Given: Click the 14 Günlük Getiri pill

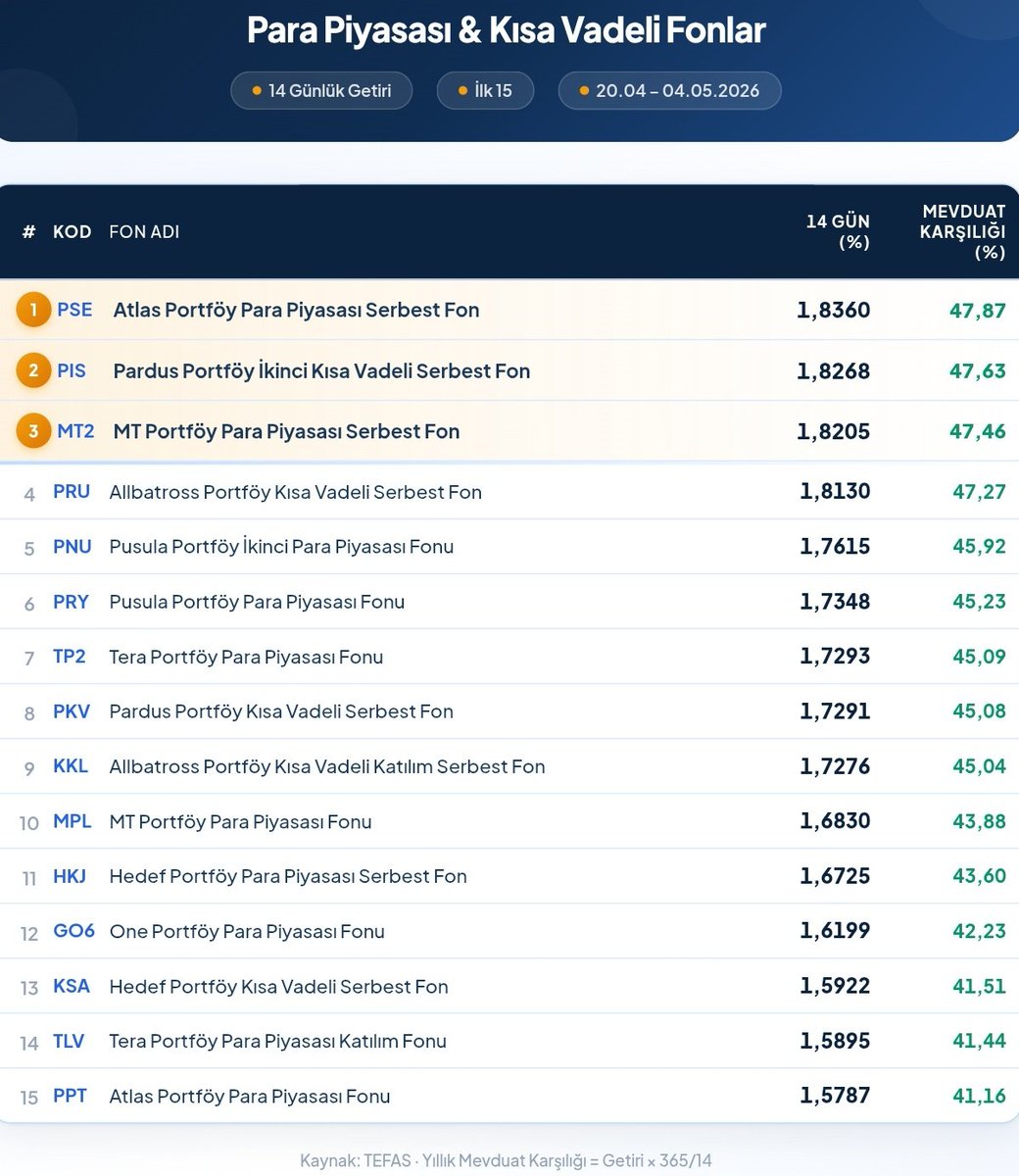Looking at the screenshot, I should (321, 91).
